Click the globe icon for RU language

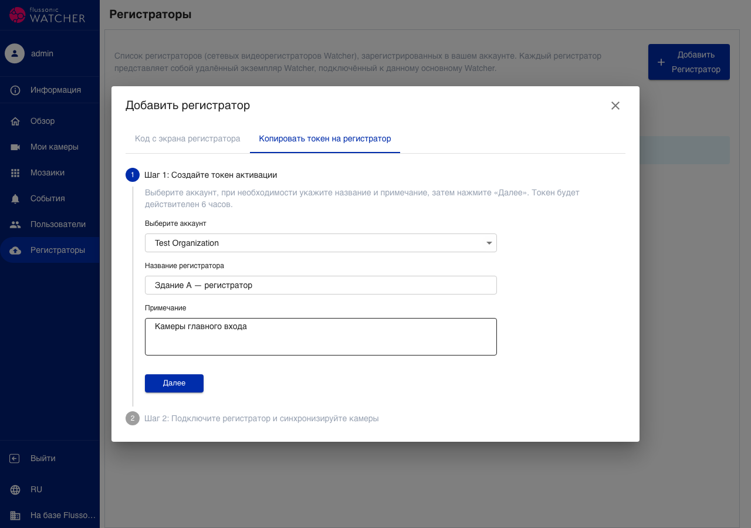[15, 490]
